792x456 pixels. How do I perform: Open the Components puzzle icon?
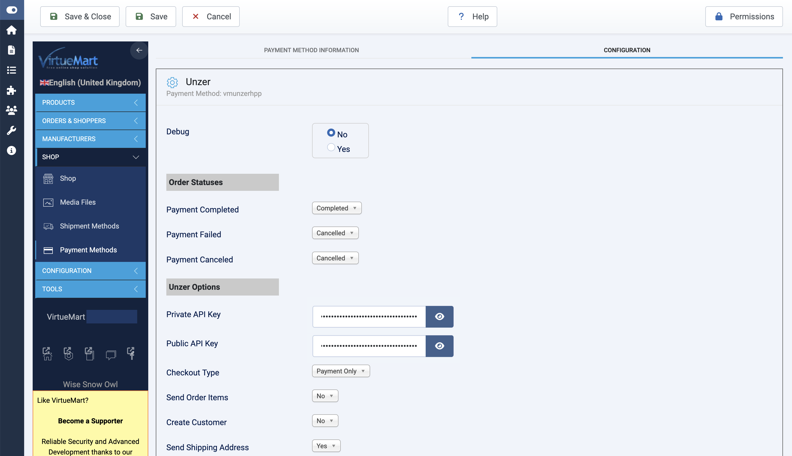(12, 90)
